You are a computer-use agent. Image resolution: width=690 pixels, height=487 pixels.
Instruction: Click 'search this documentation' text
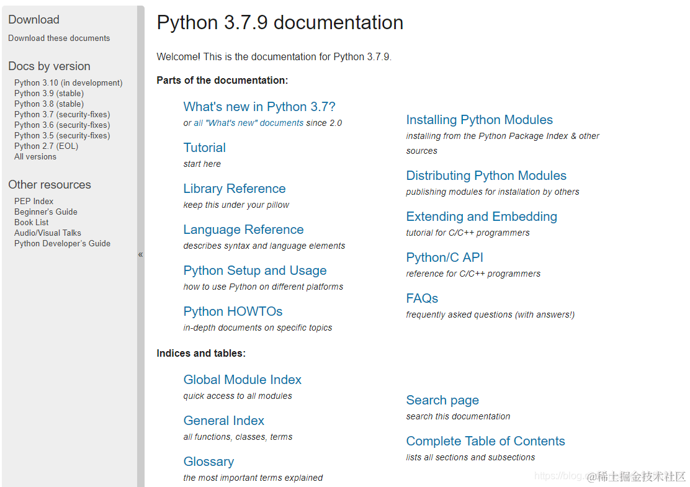(x=458, y=417)
